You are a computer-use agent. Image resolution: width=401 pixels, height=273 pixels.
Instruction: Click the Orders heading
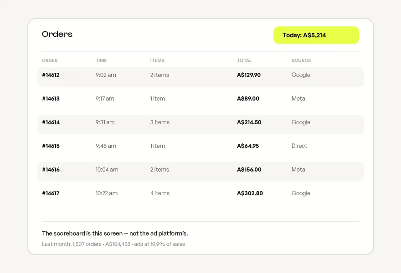pos(57,34)
